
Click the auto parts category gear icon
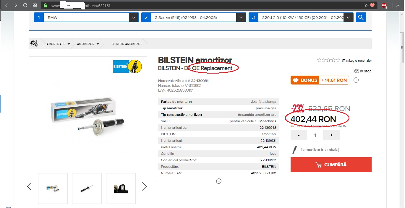(x=34, y=44)
